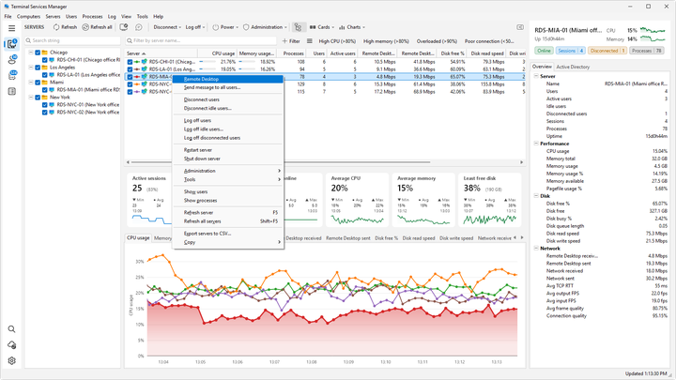Screen dimensions: 676x380
Task: Click the Refresh all toolbar button
Action: click(98, 27)
